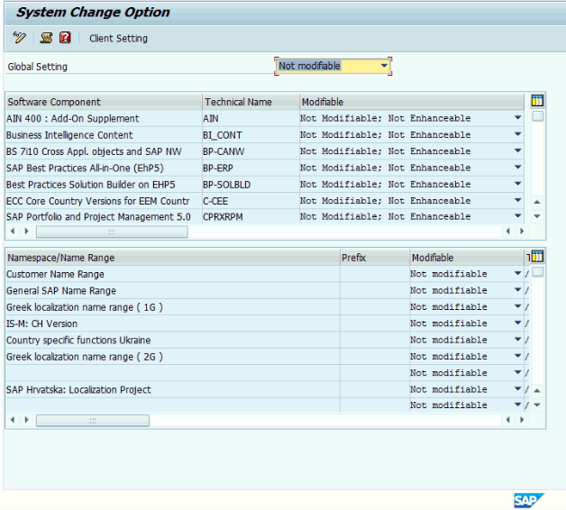Open Modifiable dropdown for Greek localization 2G
This screenshot has width=566, height=510.
(517, 356)
